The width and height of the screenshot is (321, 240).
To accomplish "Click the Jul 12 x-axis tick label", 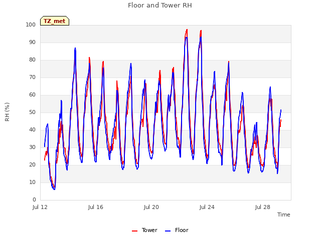I will pos(40,207).
